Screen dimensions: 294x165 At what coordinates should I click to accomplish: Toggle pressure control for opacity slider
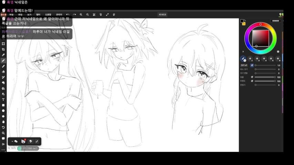click(252, 81)
